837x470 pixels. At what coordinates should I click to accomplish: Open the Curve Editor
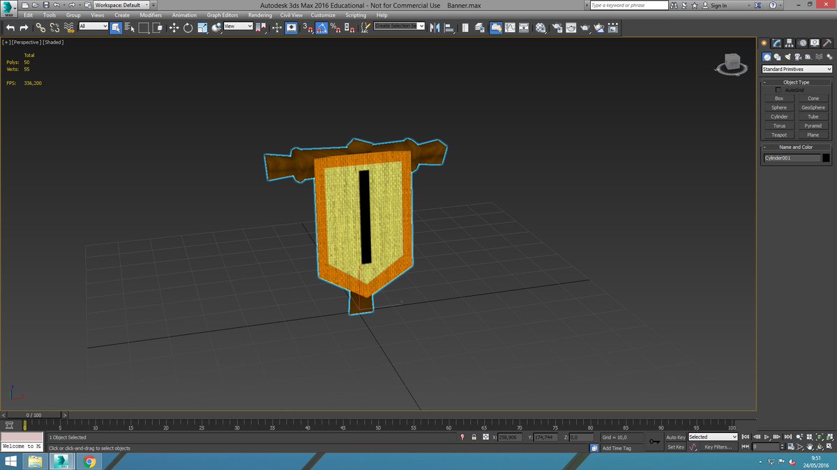(510, 28)
